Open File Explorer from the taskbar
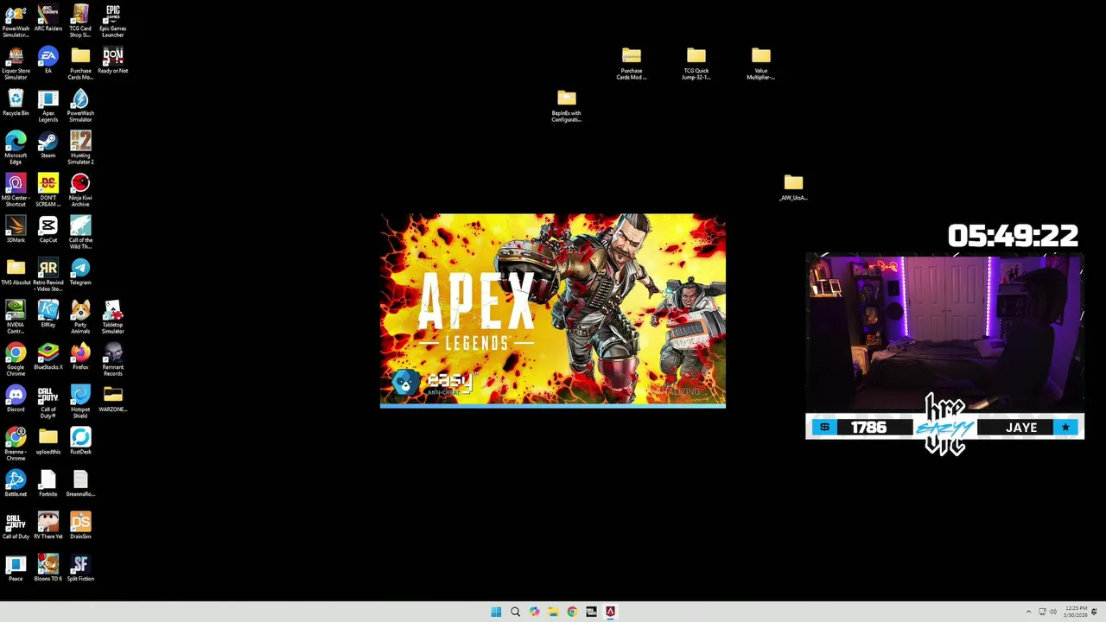The height and width of the screenshot is (622, 1106). [553, 612]
